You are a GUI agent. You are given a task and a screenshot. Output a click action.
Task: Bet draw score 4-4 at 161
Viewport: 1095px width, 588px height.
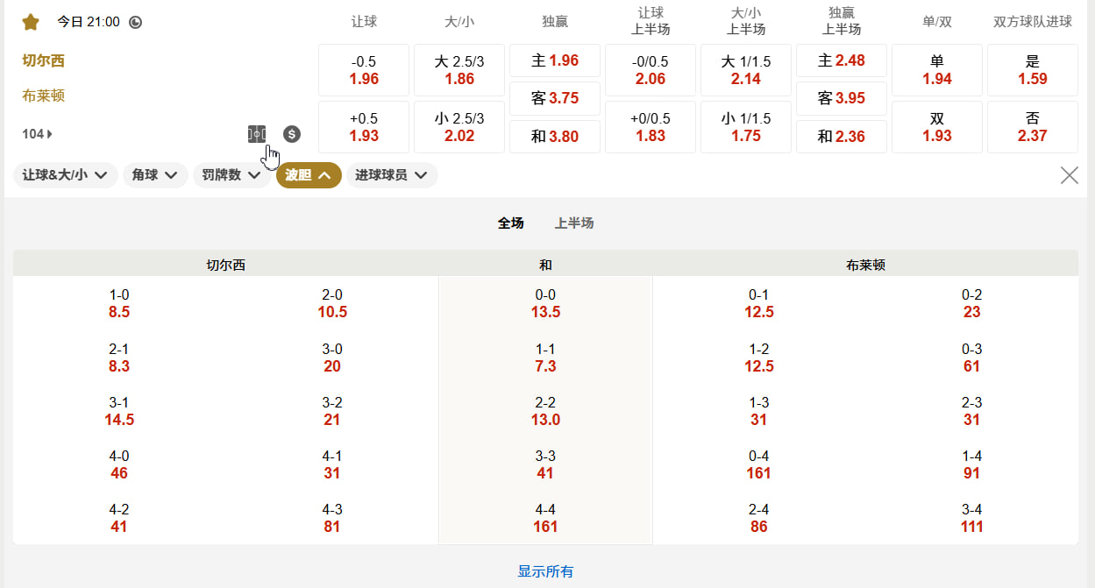[545, 518]
